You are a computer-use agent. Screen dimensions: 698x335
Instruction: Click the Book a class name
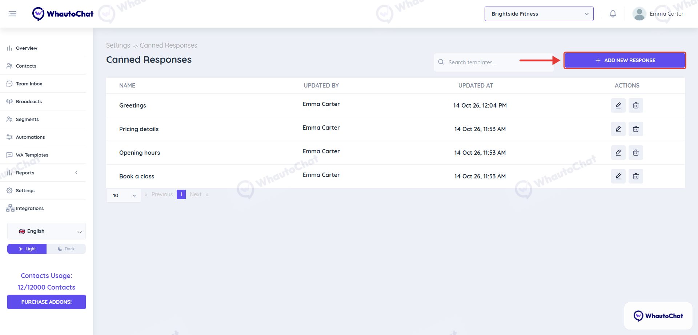click(x=137, y=176)
